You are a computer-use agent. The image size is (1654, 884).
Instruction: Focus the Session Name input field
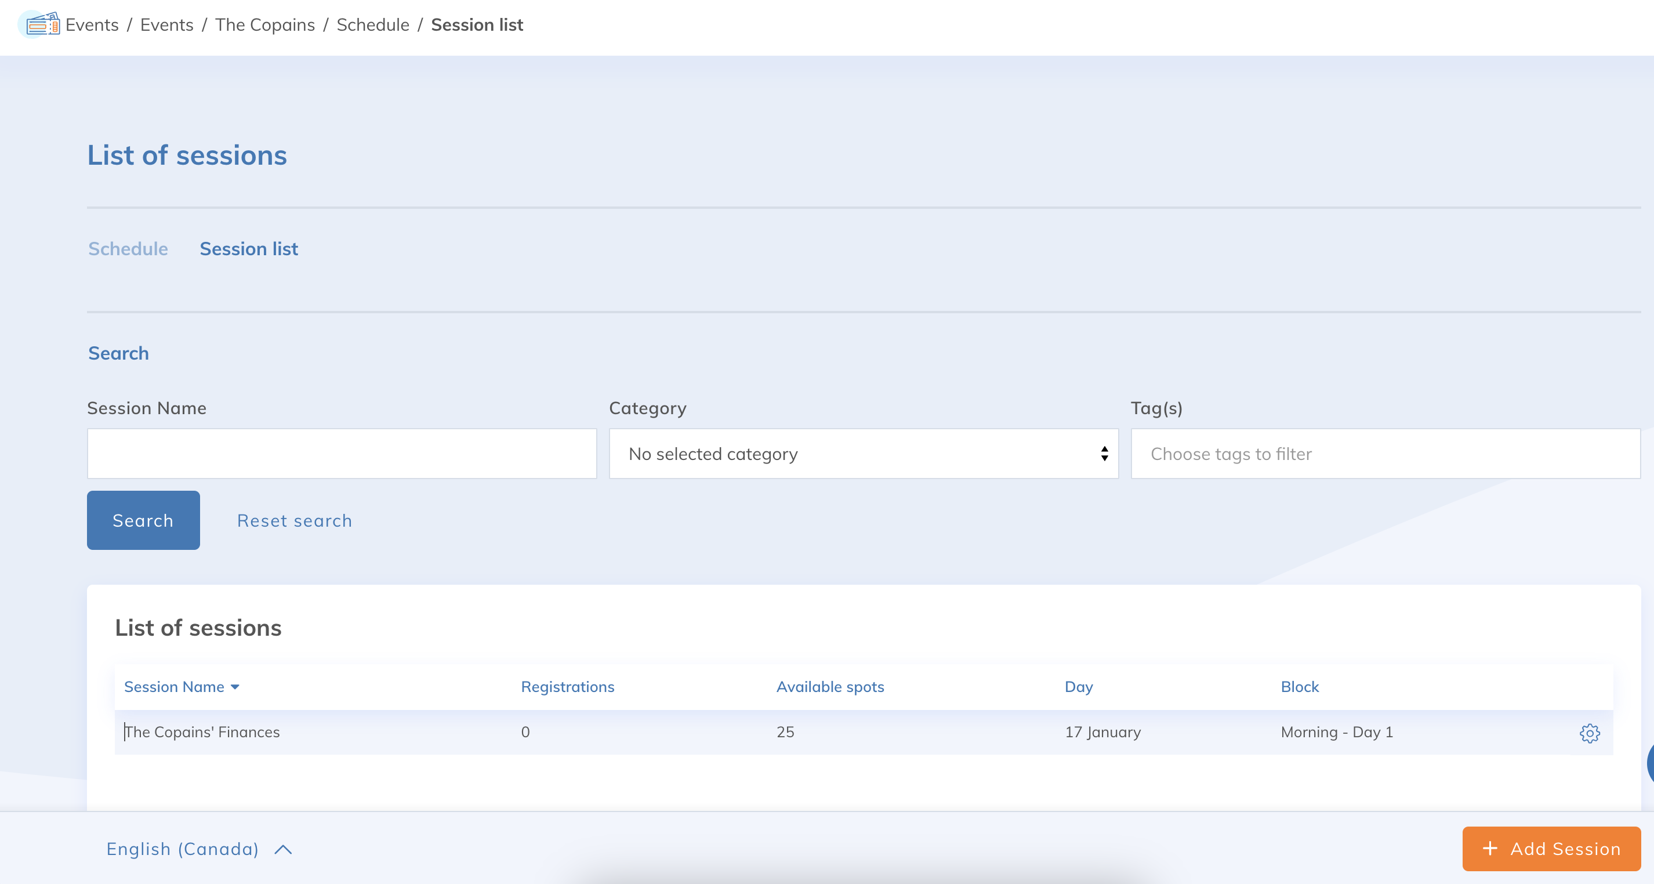click(x=342, y=453)
